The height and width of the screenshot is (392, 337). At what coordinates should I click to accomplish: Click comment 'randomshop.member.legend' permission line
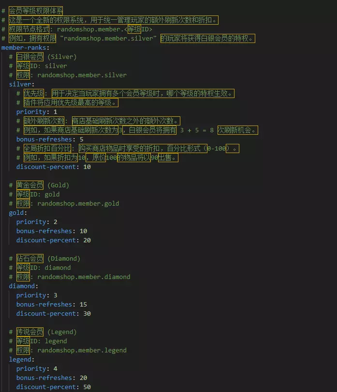68,350
